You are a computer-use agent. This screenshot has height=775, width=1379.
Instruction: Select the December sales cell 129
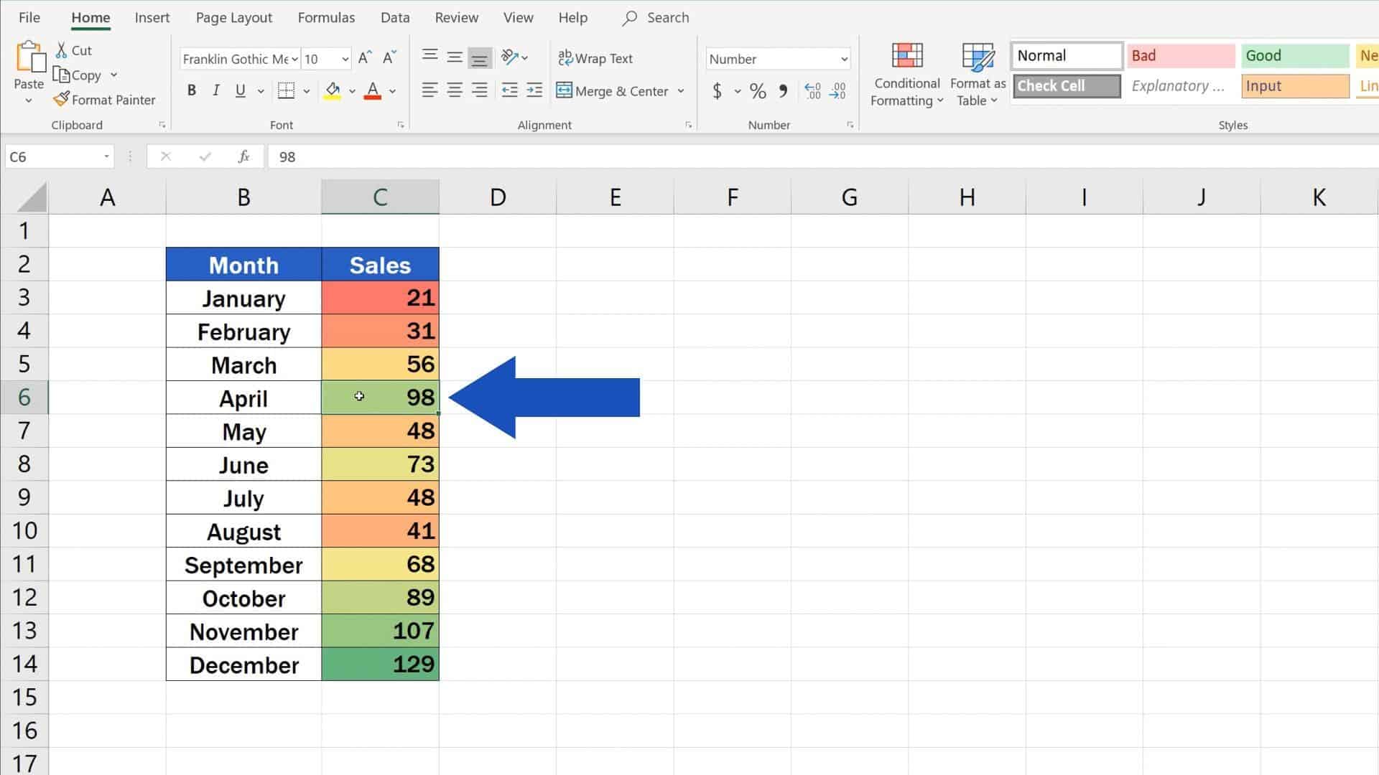point(380,664)
